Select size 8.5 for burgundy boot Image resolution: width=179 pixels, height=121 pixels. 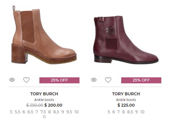[x=130, y=112]
